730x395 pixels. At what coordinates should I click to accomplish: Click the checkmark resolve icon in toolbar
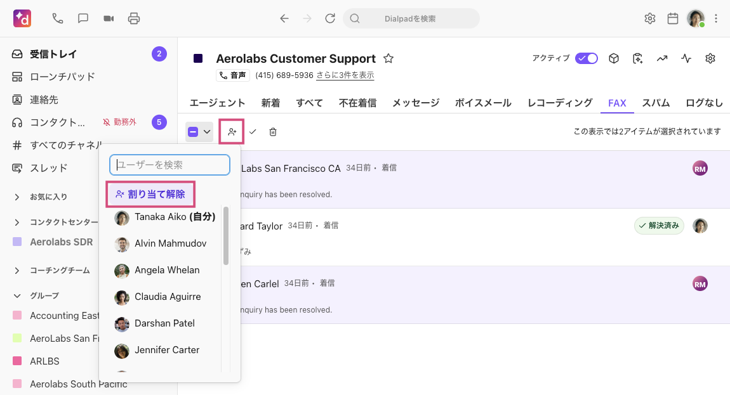click(253, 132)
